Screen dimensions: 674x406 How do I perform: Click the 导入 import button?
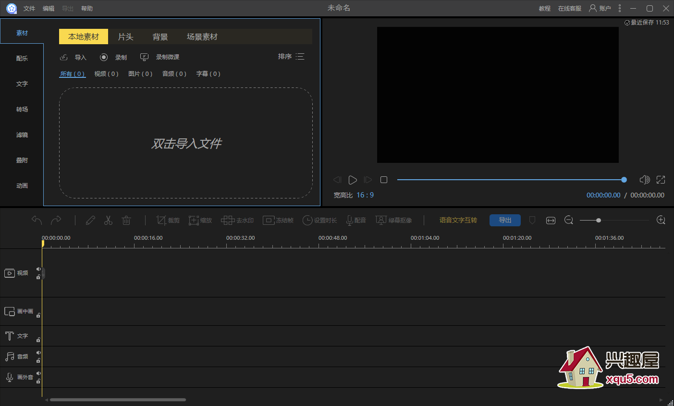coord(73,57)
